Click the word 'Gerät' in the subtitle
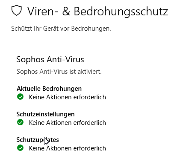171x156 pixels. (51, 29)
